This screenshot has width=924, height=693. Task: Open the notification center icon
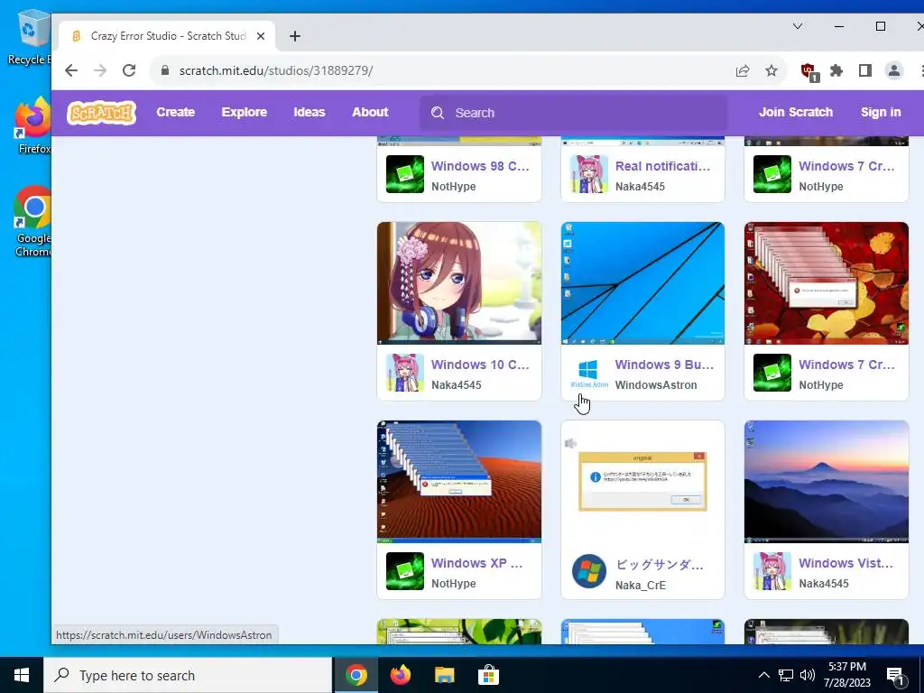pos(895,677)
